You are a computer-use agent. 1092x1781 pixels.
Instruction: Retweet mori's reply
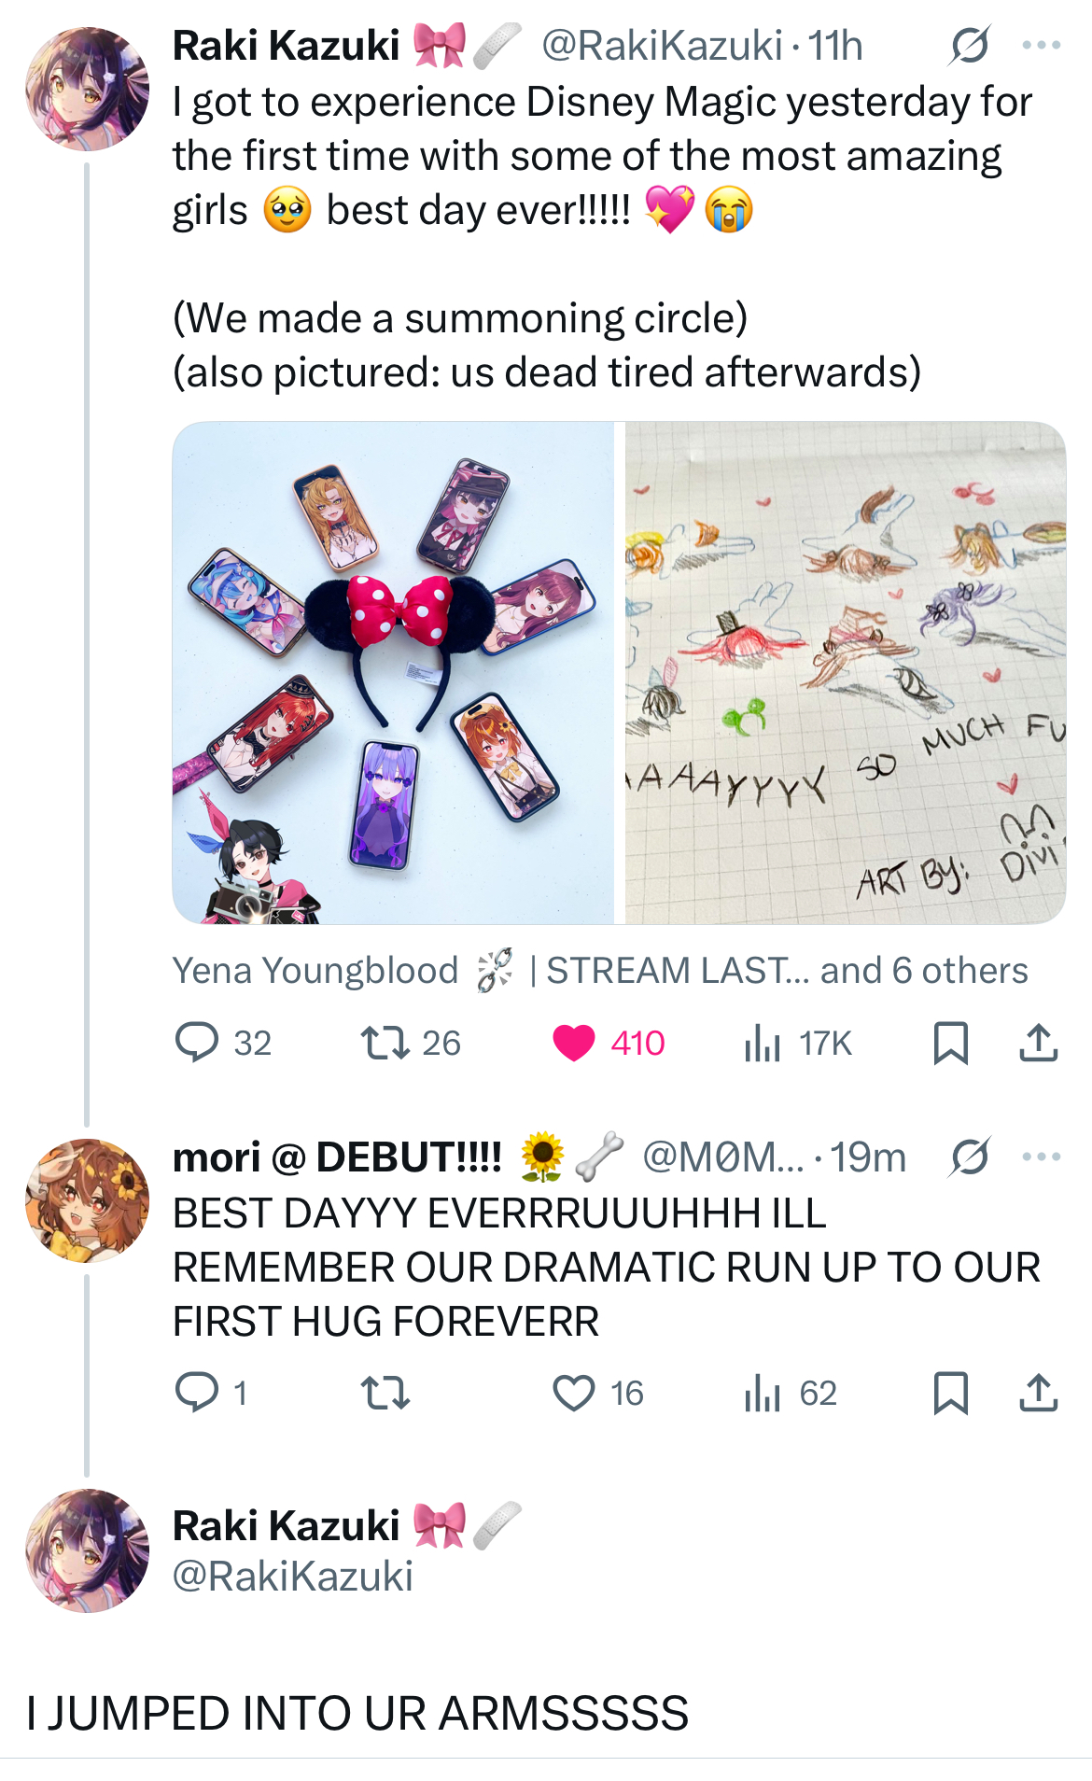tap(385, 1393)
